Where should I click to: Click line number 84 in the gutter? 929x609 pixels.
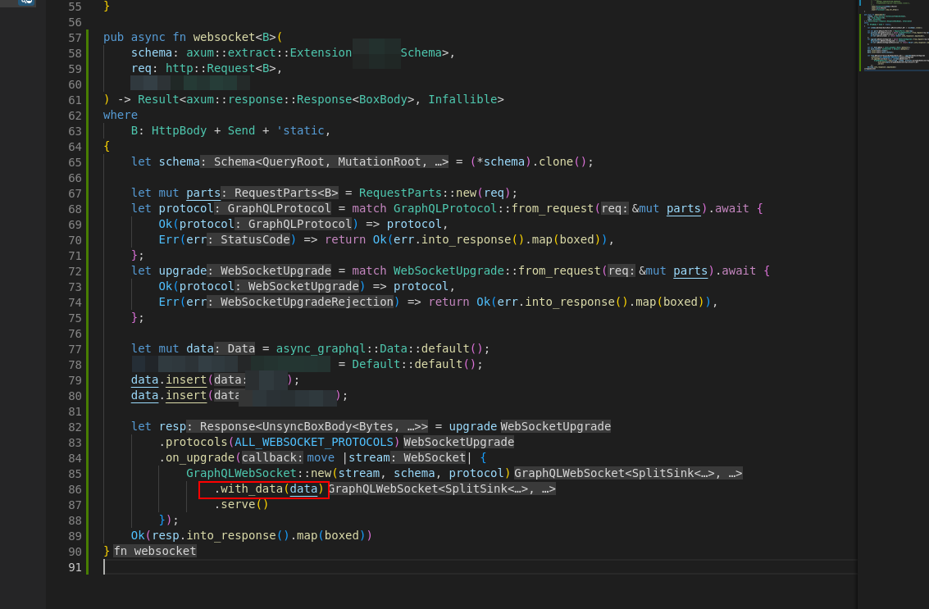75,458
